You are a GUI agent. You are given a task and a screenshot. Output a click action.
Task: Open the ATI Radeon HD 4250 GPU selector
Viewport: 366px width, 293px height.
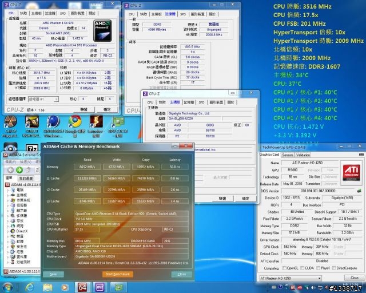coord(291,278)
